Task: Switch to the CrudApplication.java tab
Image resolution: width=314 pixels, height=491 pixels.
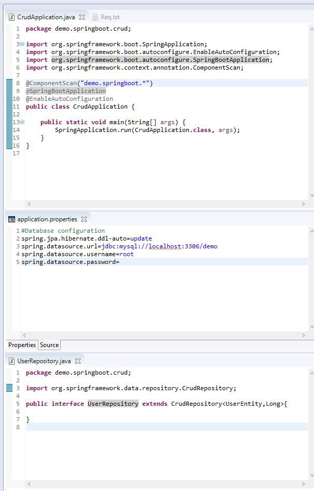Action: coord(46,17)
